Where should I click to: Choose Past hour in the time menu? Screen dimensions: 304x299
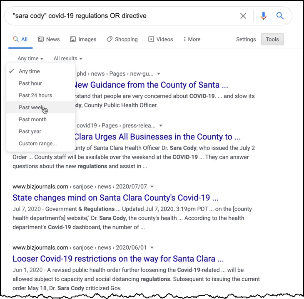(x=41, y=83)
